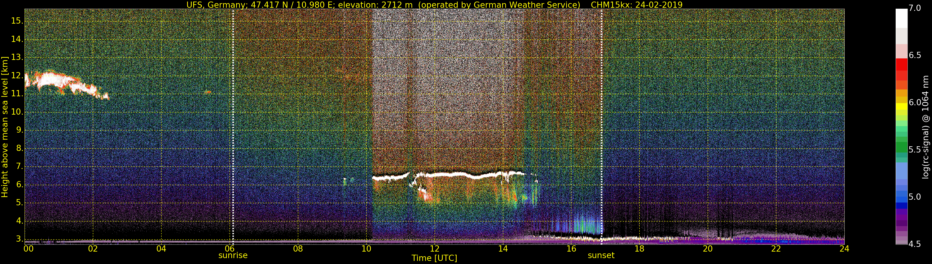
Task: Click the colorbar tick value "6.5"
Action: (915, 55)
